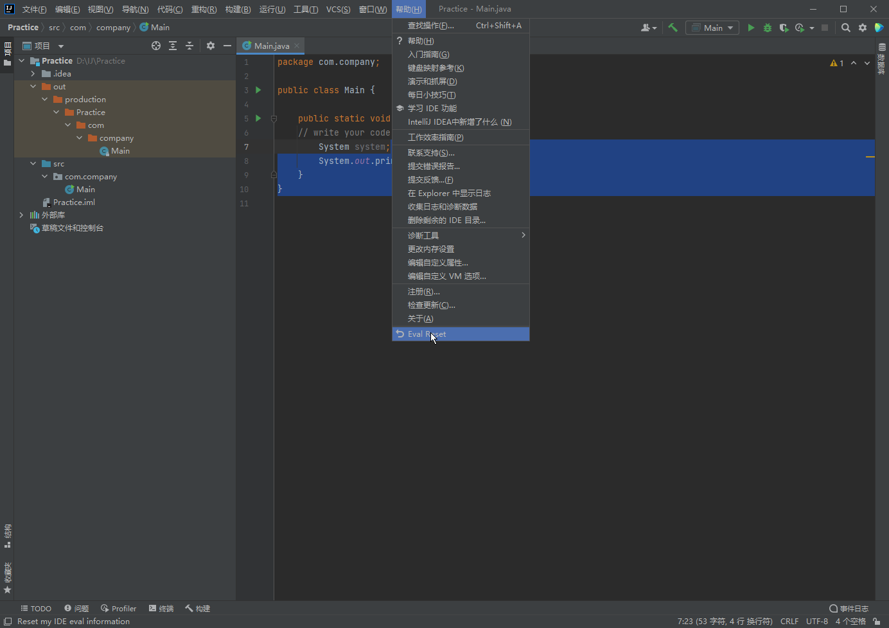The width and height of the screenshot is (889, 628).
Task: Click the run gutter arrow next to class Main
Action: (258, 90)
